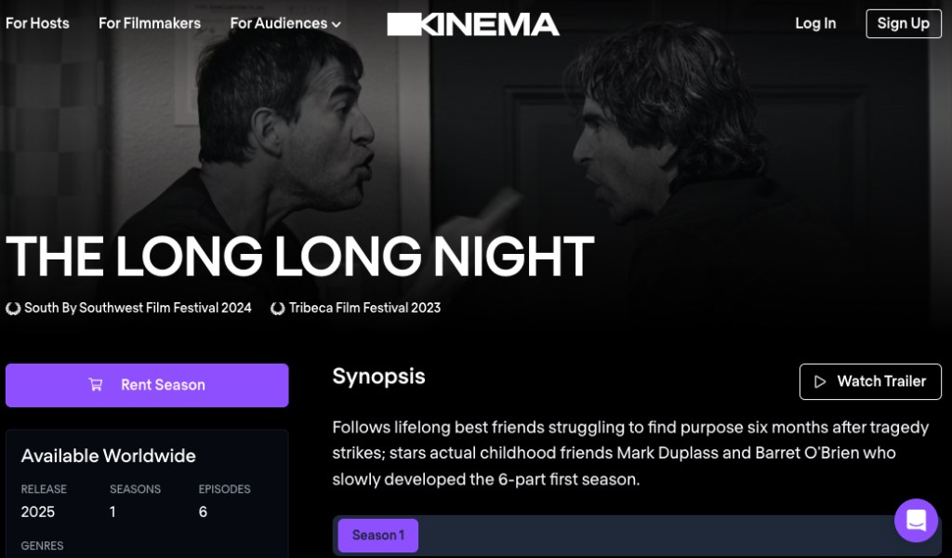The image size is (952, 558).
Task: Go to For Filmmakers page
Action: click(150, 23)
